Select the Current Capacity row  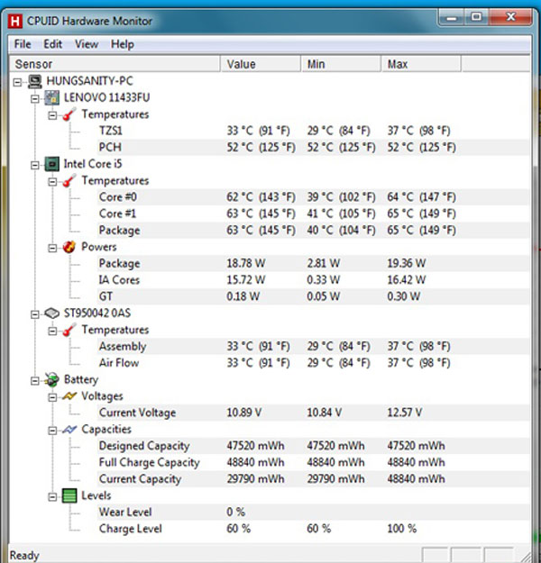(x=313, y=479)
